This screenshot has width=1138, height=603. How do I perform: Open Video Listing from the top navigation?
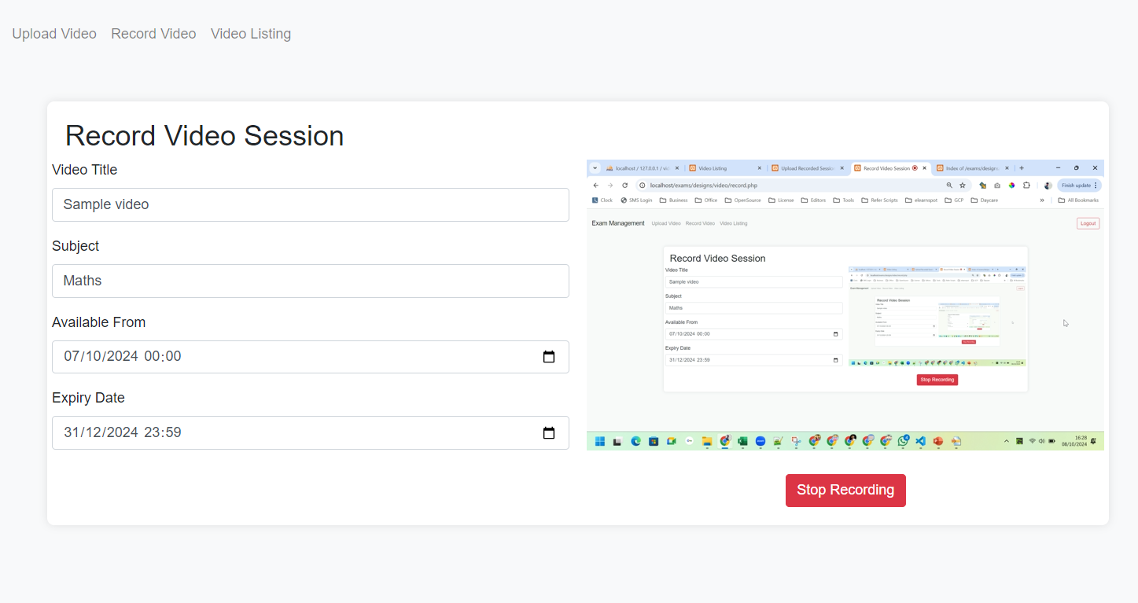click(251, 34)
